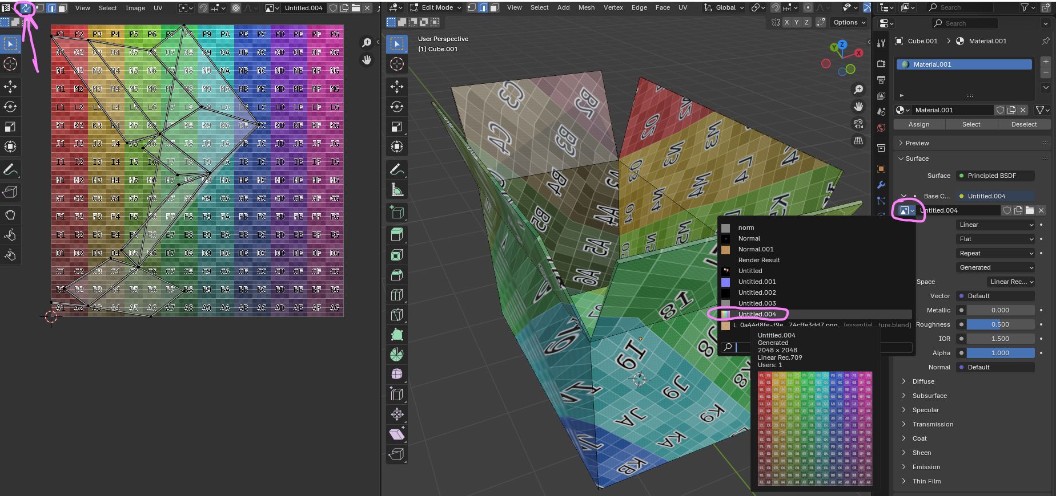This screenshot has height=496, width=1056.
Task: Open the Mesh menu in the viewport header
Action: [x=586, y=7]
